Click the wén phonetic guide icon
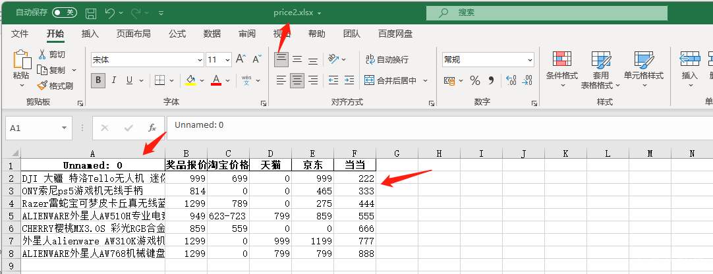713x274 pixels. [246, 80]
